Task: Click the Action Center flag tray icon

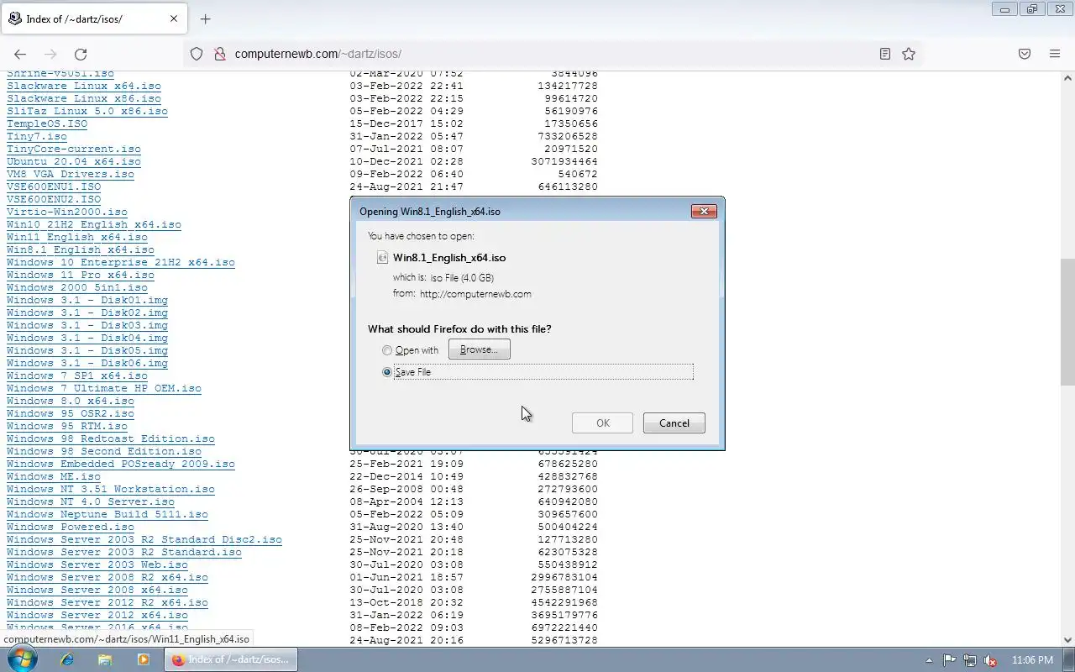Action: click(949, 660)
